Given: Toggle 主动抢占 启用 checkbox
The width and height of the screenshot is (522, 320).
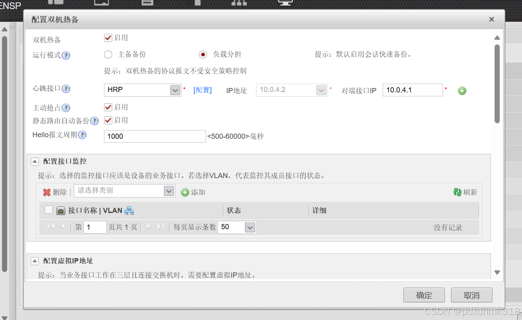Looking at the screenshot, I should [108, 107].
